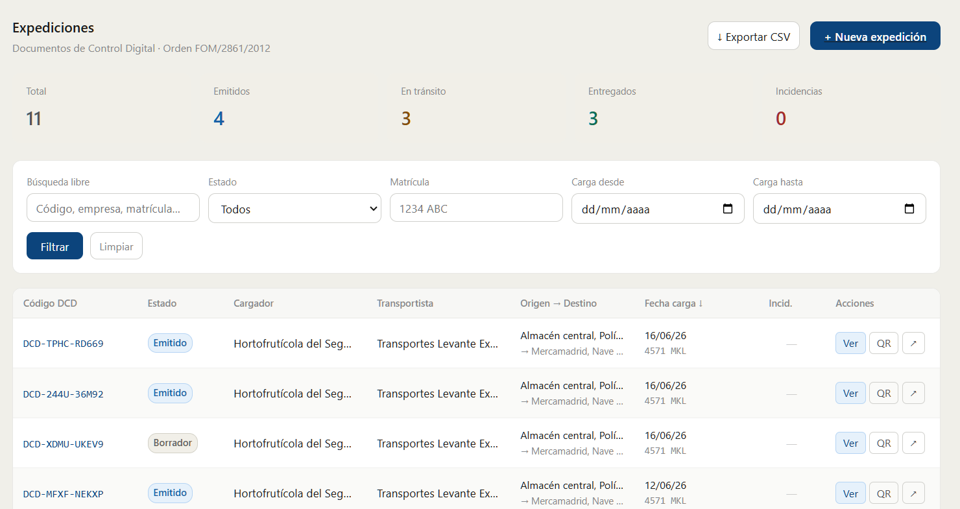Image resolution: width=960 pixels, height=509 pixels.
Task: Open external link icon for DCD-MFXF-NEKXP
Action: point(913,493)
